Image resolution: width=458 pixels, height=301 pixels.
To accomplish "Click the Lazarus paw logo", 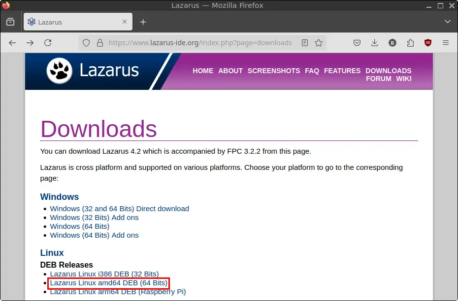I will point(60,71).
